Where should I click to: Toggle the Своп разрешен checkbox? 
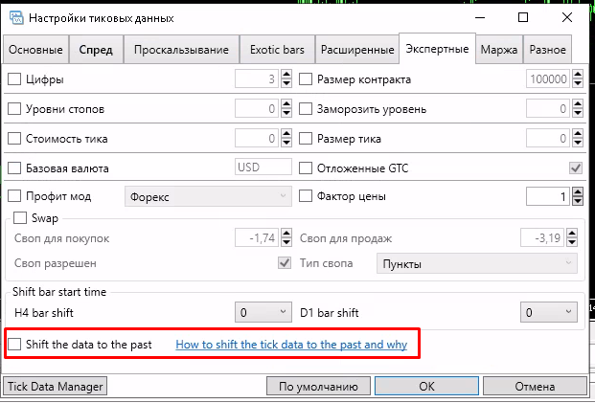[x=285, y=263]
